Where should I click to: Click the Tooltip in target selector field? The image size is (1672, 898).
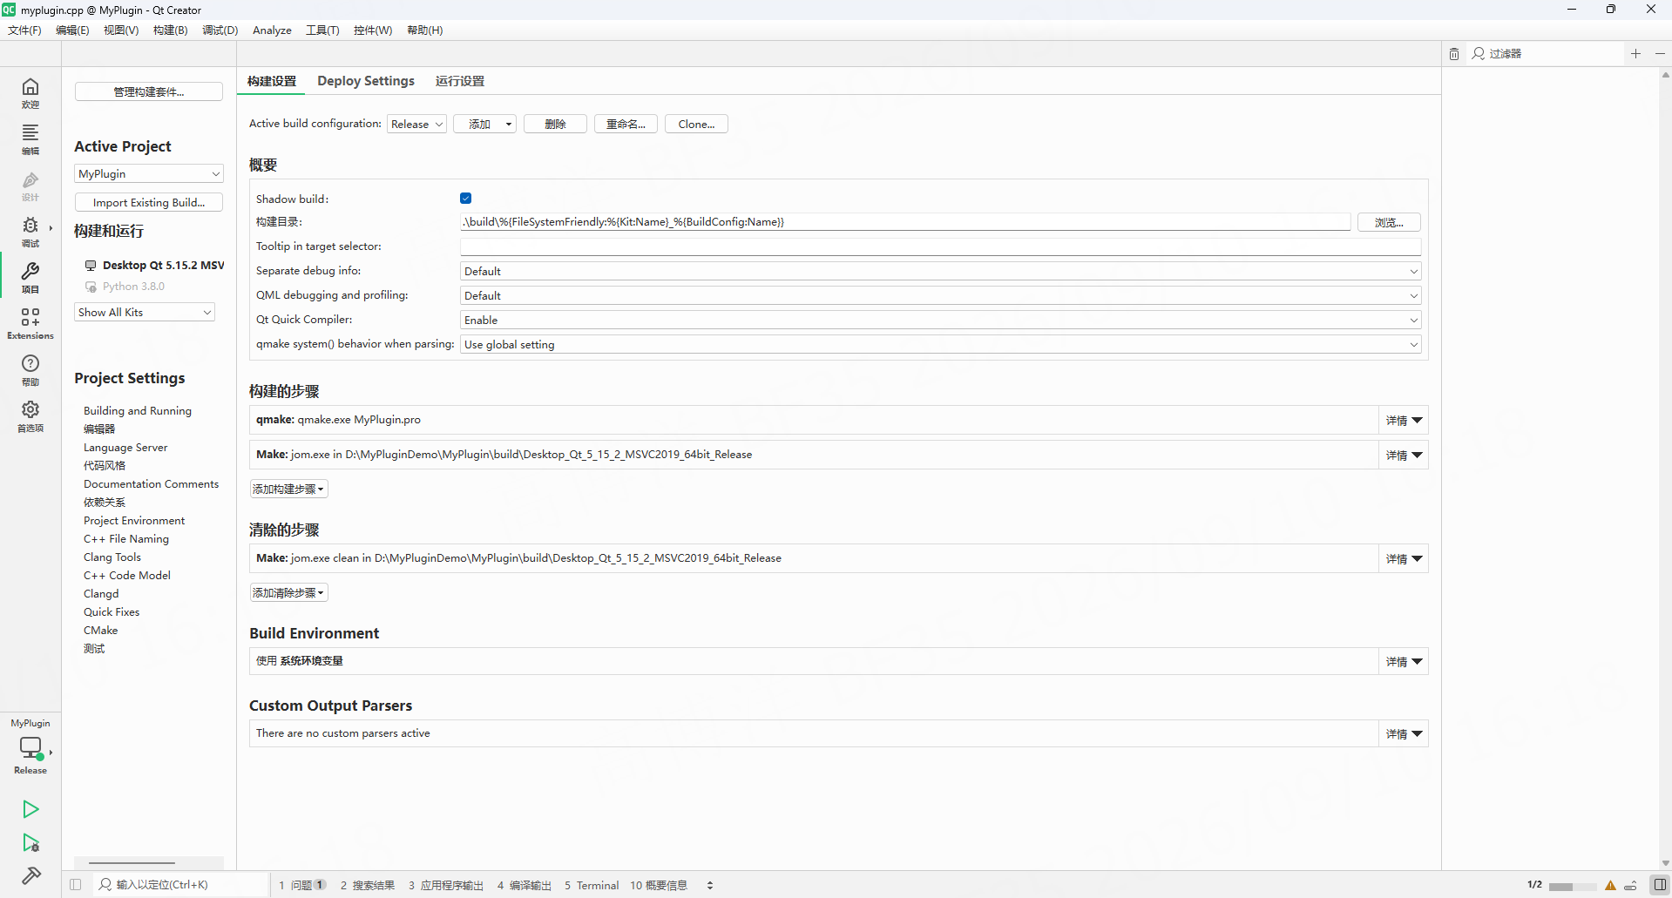pos(940,246)
